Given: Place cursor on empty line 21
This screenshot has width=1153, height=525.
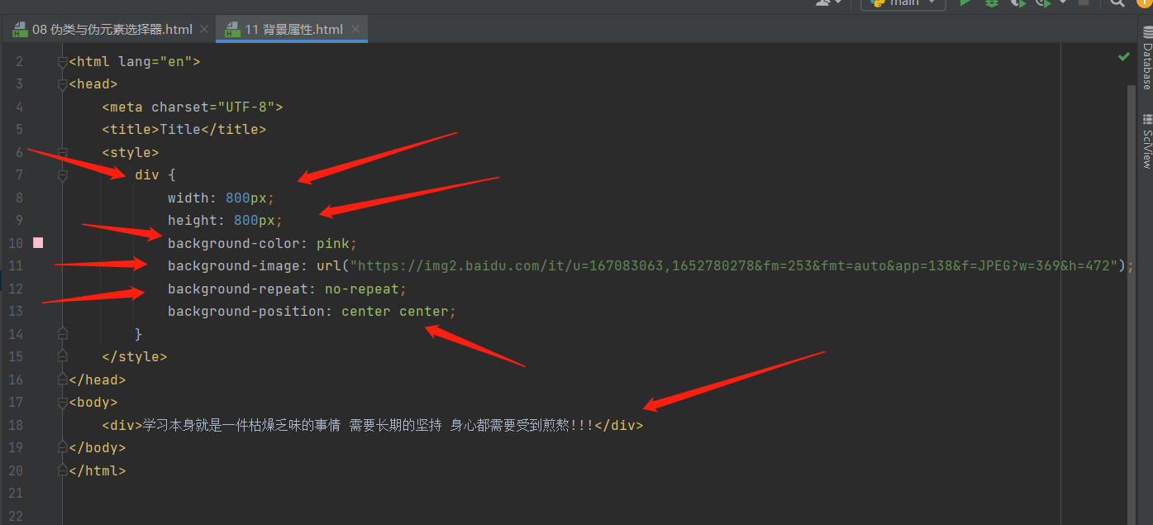Looking at the screenshot, I should click(x=595, y=494).
